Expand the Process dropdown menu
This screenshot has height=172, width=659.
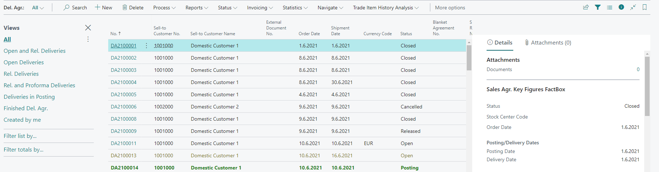point(164,8)
